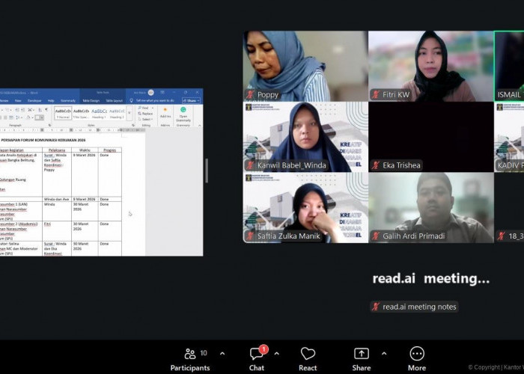The height and width of the screenshot is (374, 524).
Task: Open the View tab in Word ribbon
Action: click(18, 100)
